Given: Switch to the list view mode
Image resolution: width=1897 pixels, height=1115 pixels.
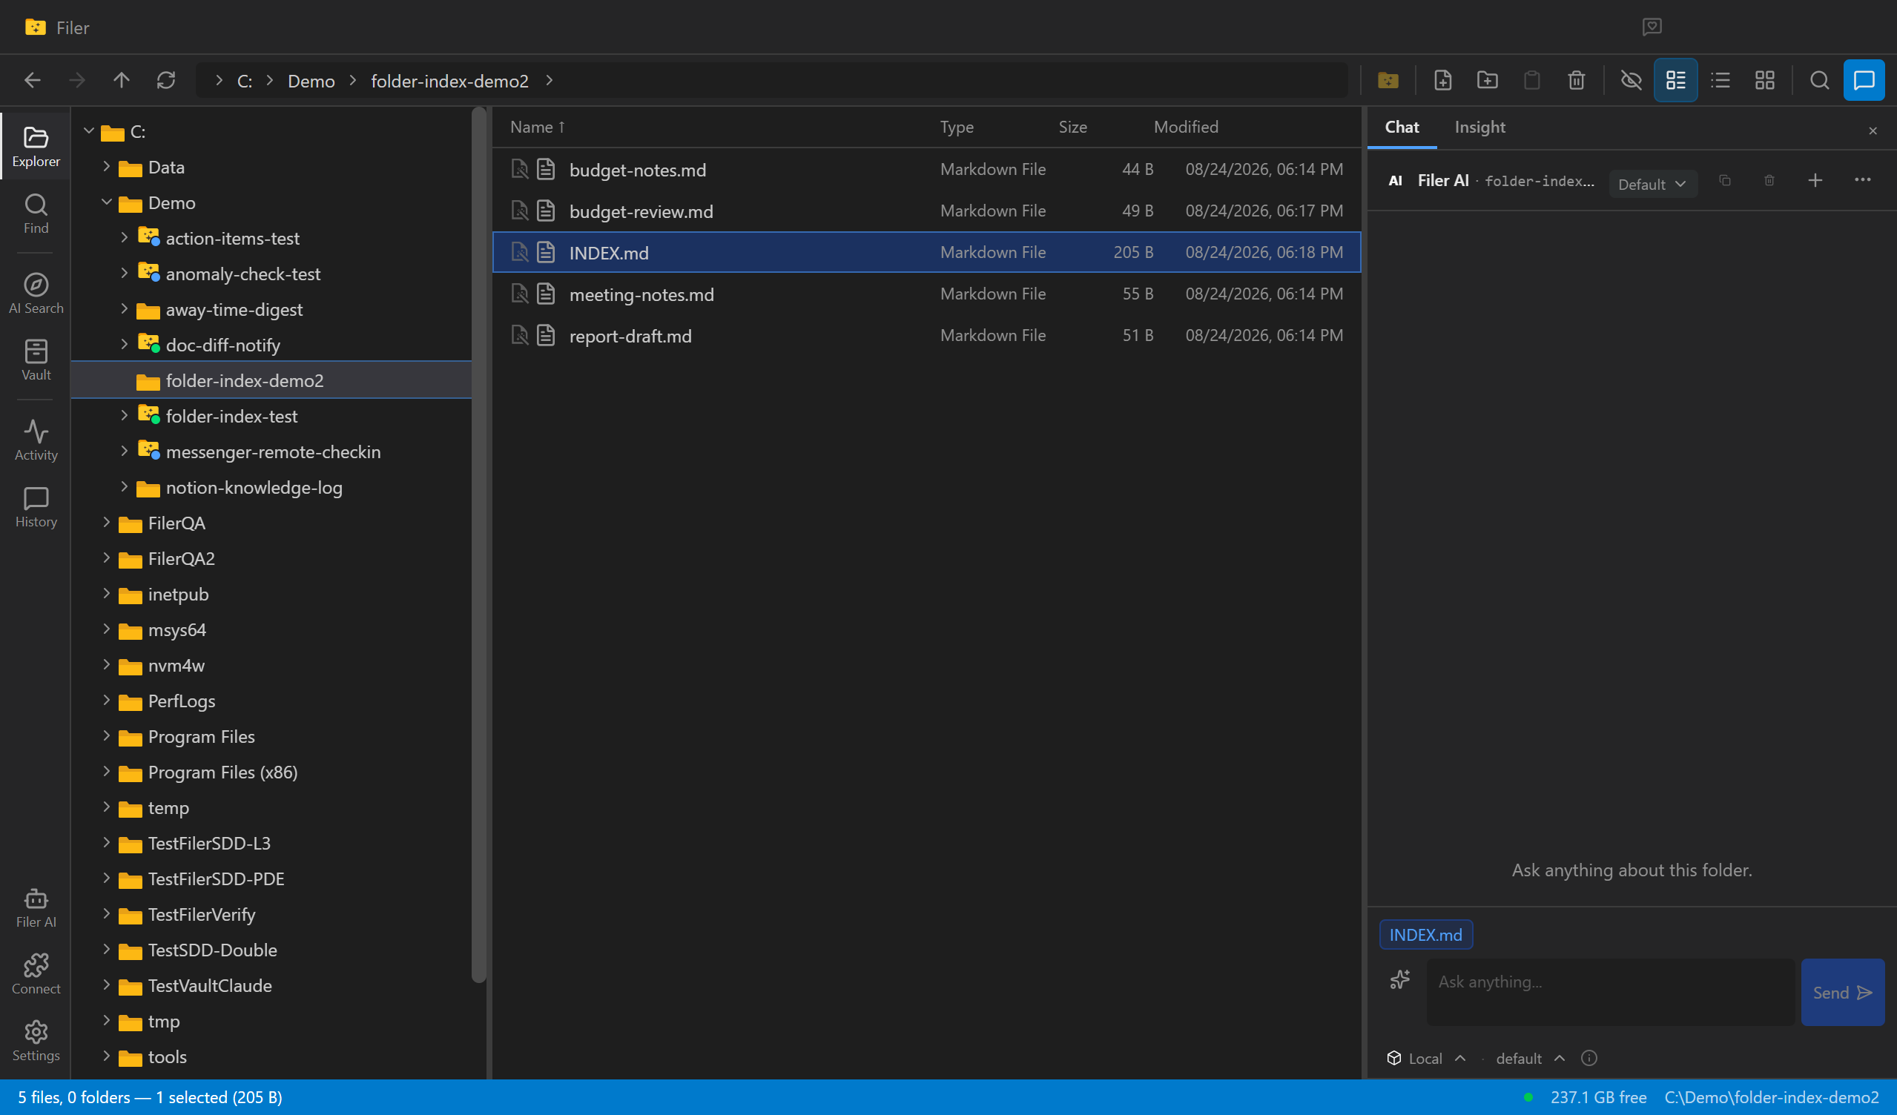Looking at the screenshot, I should coord(1720,81).
